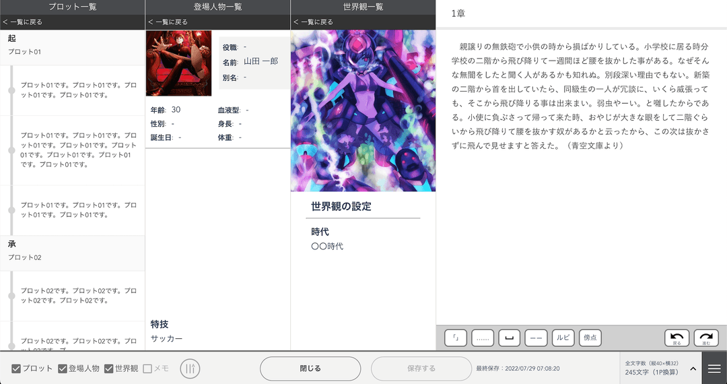Insert Japanese quotation brackets「」
The height and width of the screenshot is (384, 727).
pyautogui.click(x=456, y=338)
